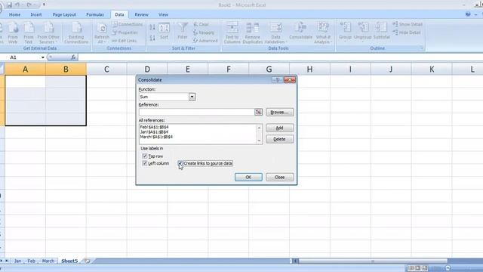Image resolution: width=483 pixels, height=272 pixels.
Task: Open the Function dropdown showing Sum
Action: click(x=192, y=97)
